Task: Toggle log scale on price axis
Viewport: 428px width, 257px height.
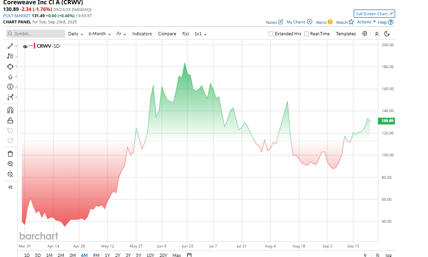Action: tap(388, 255)
